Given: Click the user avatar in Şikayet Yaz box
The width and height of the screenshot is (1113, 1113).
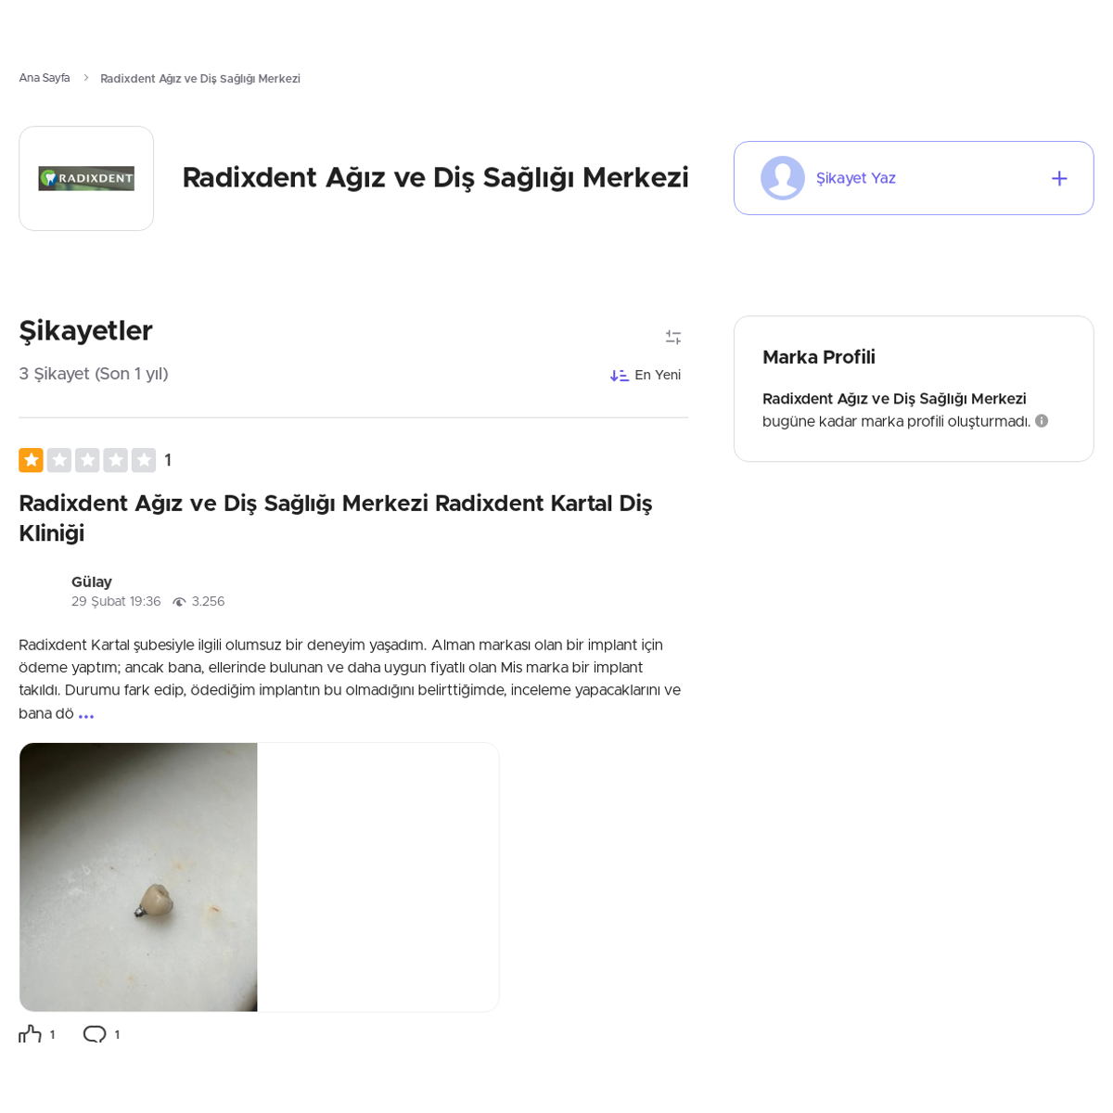Looking at the screenshot, I should [783, 178].
